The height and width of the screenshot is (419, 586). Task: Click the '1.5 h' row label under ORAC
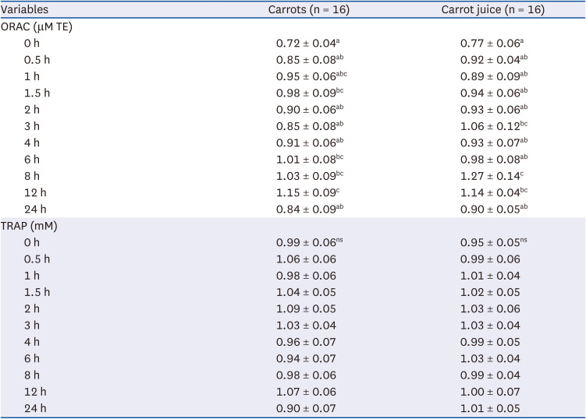(x=37, y=92)
